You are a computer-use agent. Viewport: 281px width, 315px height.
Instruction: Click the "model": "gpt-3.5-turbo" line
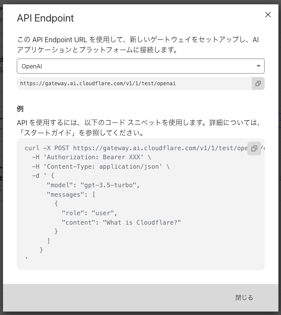click(x=93, y=185)
